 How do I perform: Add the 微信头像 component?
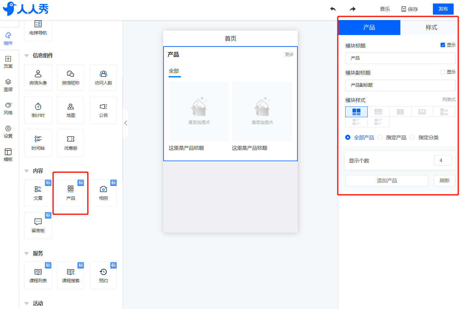[38, 78]
